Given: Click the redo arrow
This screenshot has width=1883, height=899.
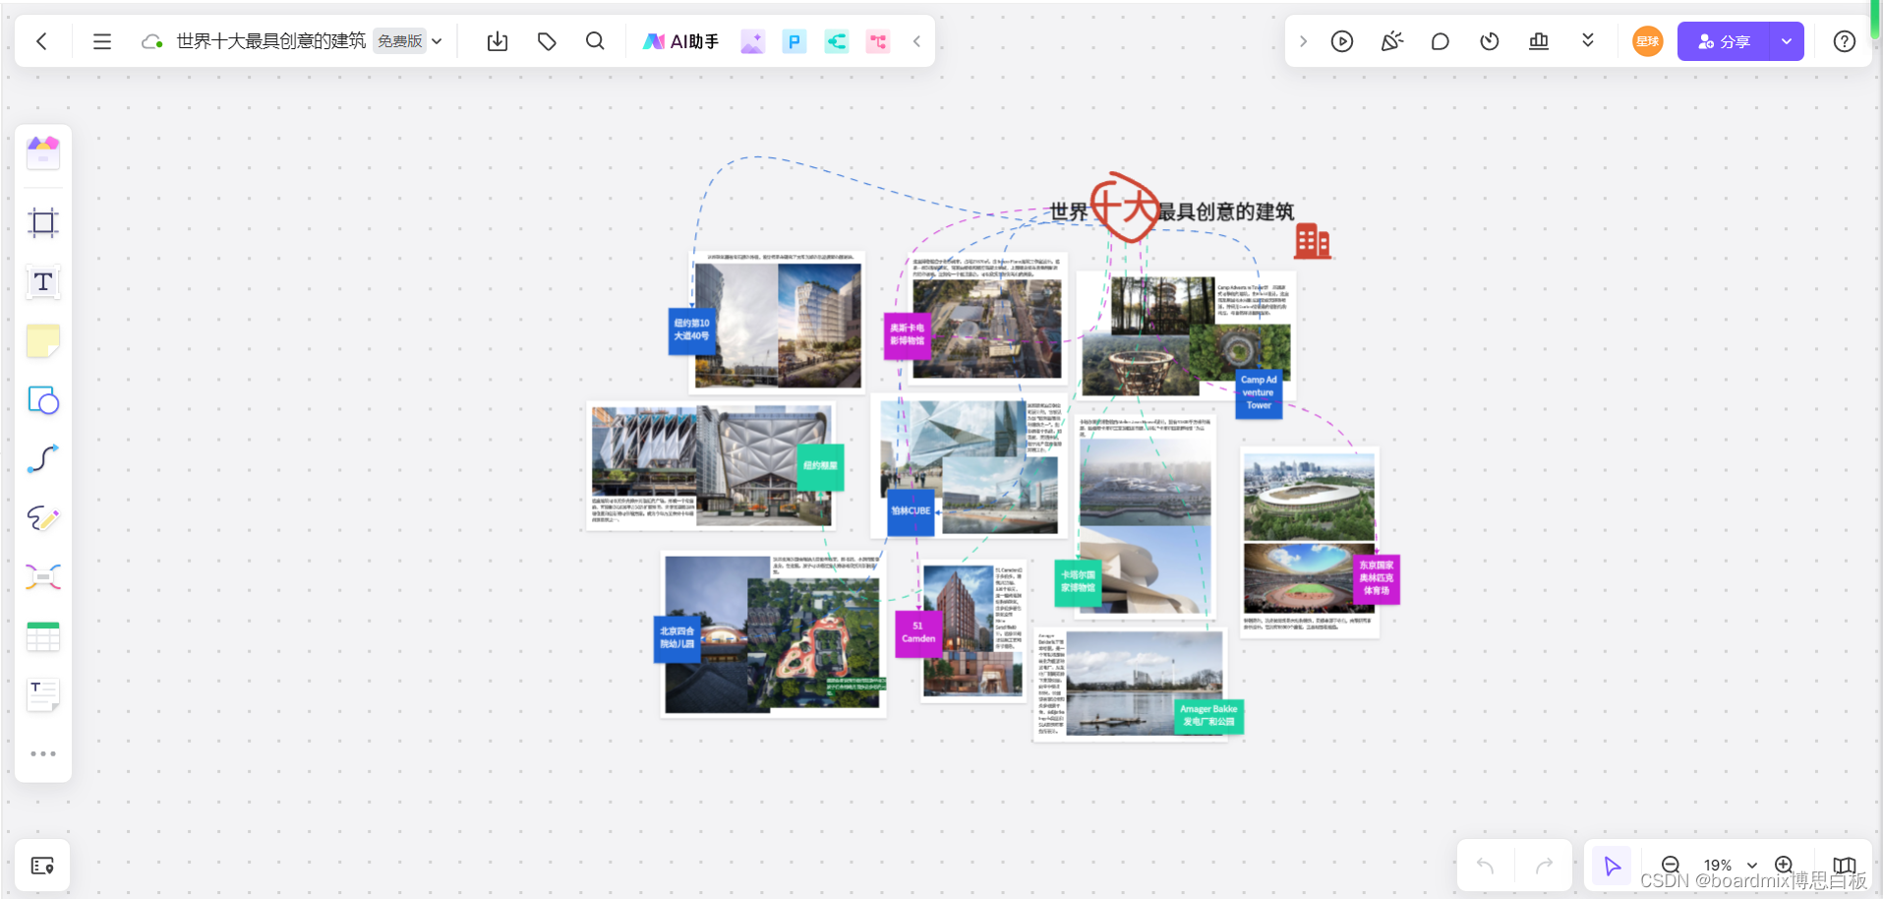Looking at the screenshot, I should [1544, 866].
